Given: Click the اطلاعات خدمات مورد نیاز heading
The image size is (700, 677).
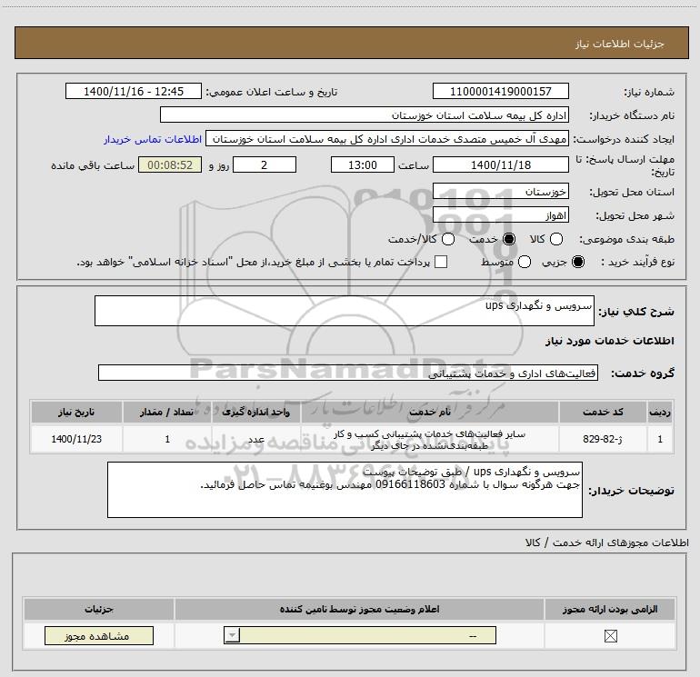Looking at the screenshot, I should (609, 341).
